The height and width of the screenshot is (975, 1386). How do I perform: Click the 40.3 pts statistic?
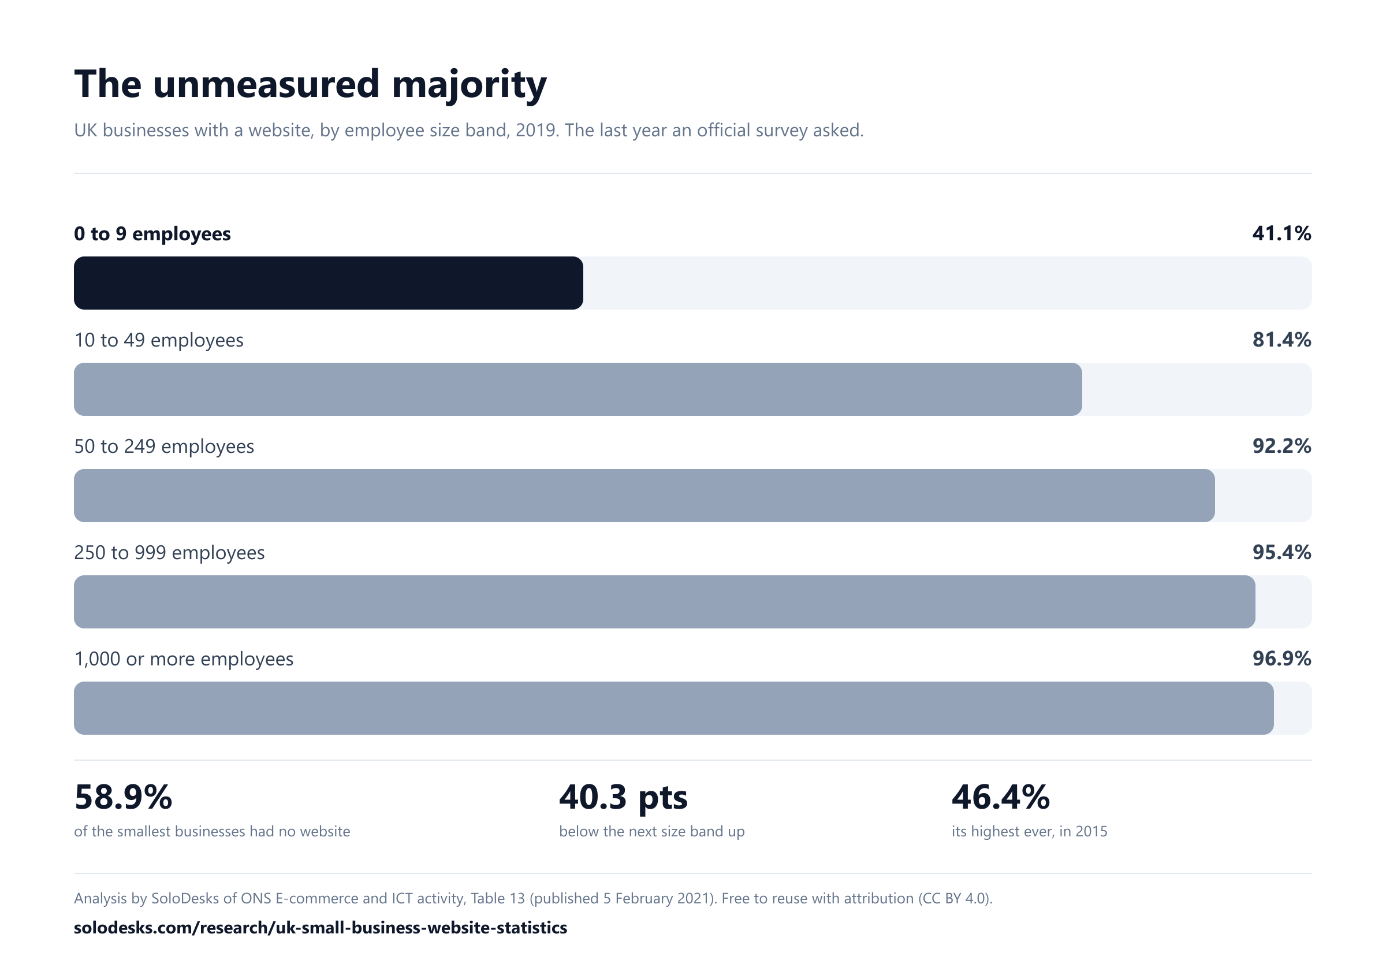coord(624,798)
